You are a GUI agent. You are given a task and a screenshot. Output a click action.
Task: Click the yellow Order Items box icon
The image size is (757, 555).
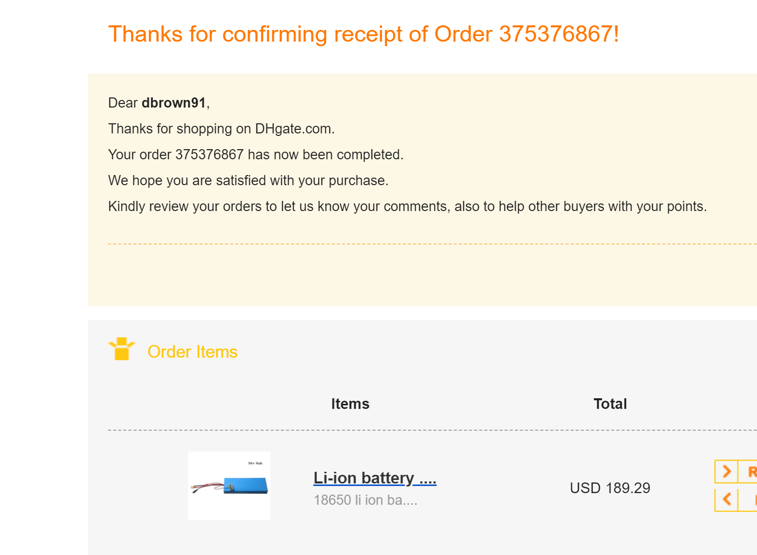click(x=121, y=349)
